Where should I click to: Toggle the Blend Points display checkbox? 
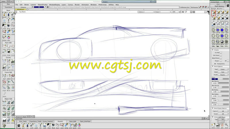221,58
